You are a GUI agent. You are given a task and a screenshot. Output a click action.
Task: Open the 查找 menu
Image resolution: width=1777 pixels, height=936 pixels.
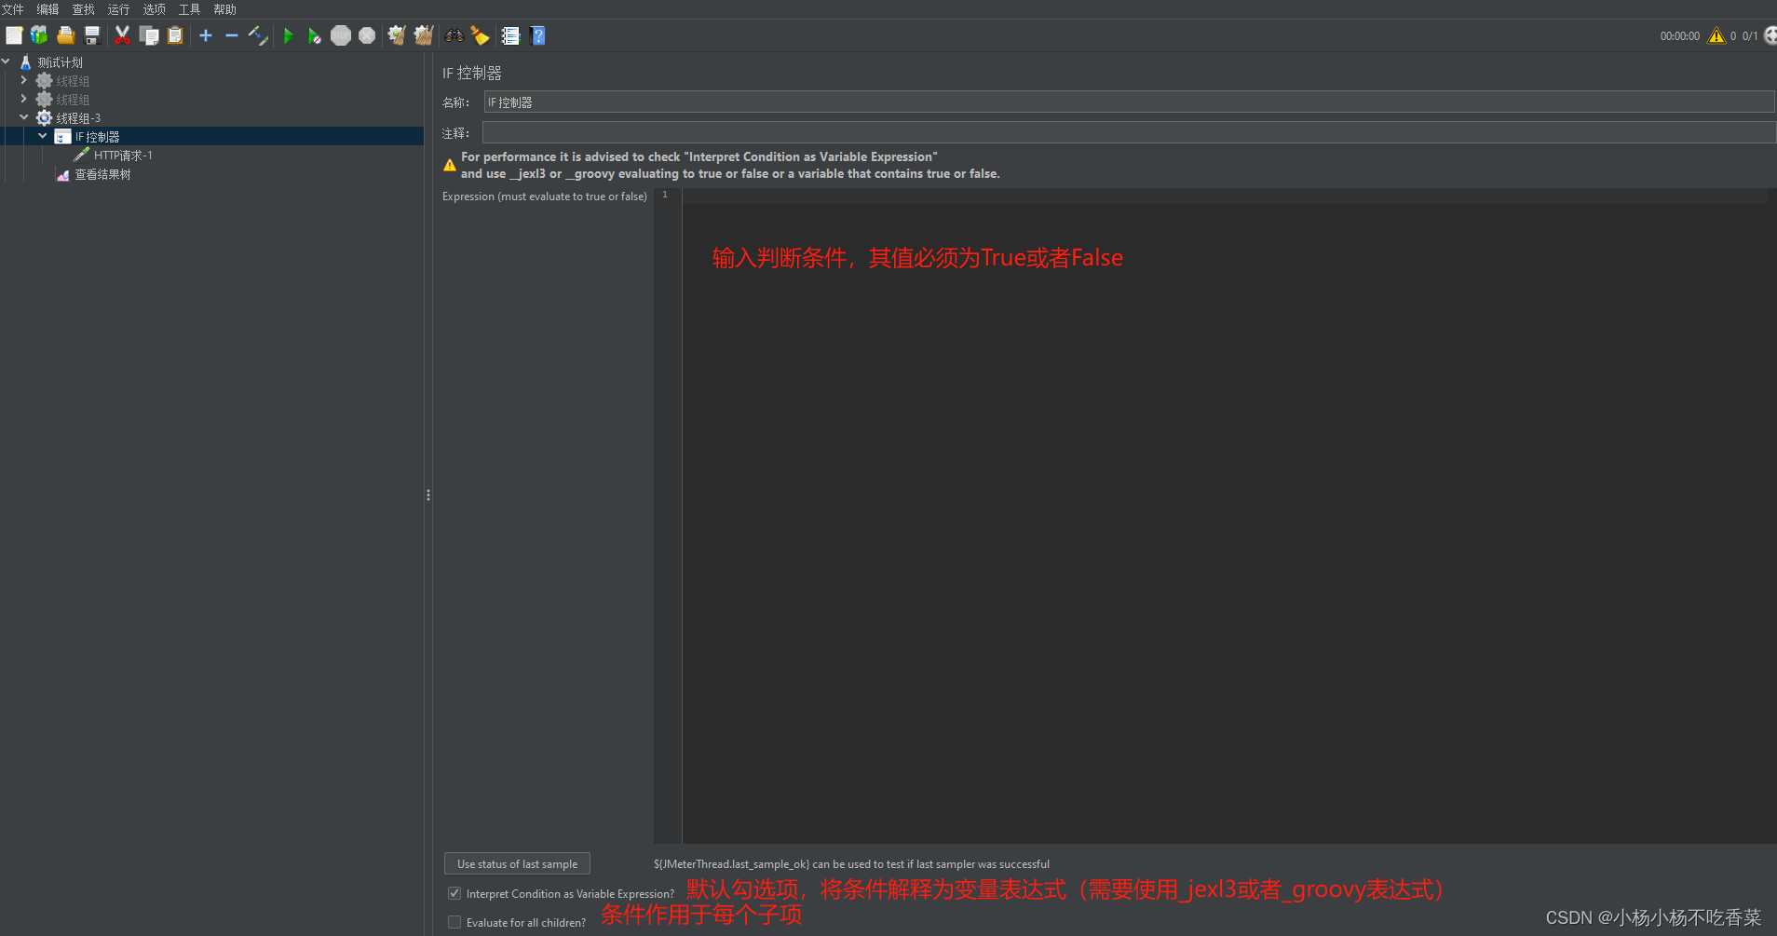(x=84, y=9)
